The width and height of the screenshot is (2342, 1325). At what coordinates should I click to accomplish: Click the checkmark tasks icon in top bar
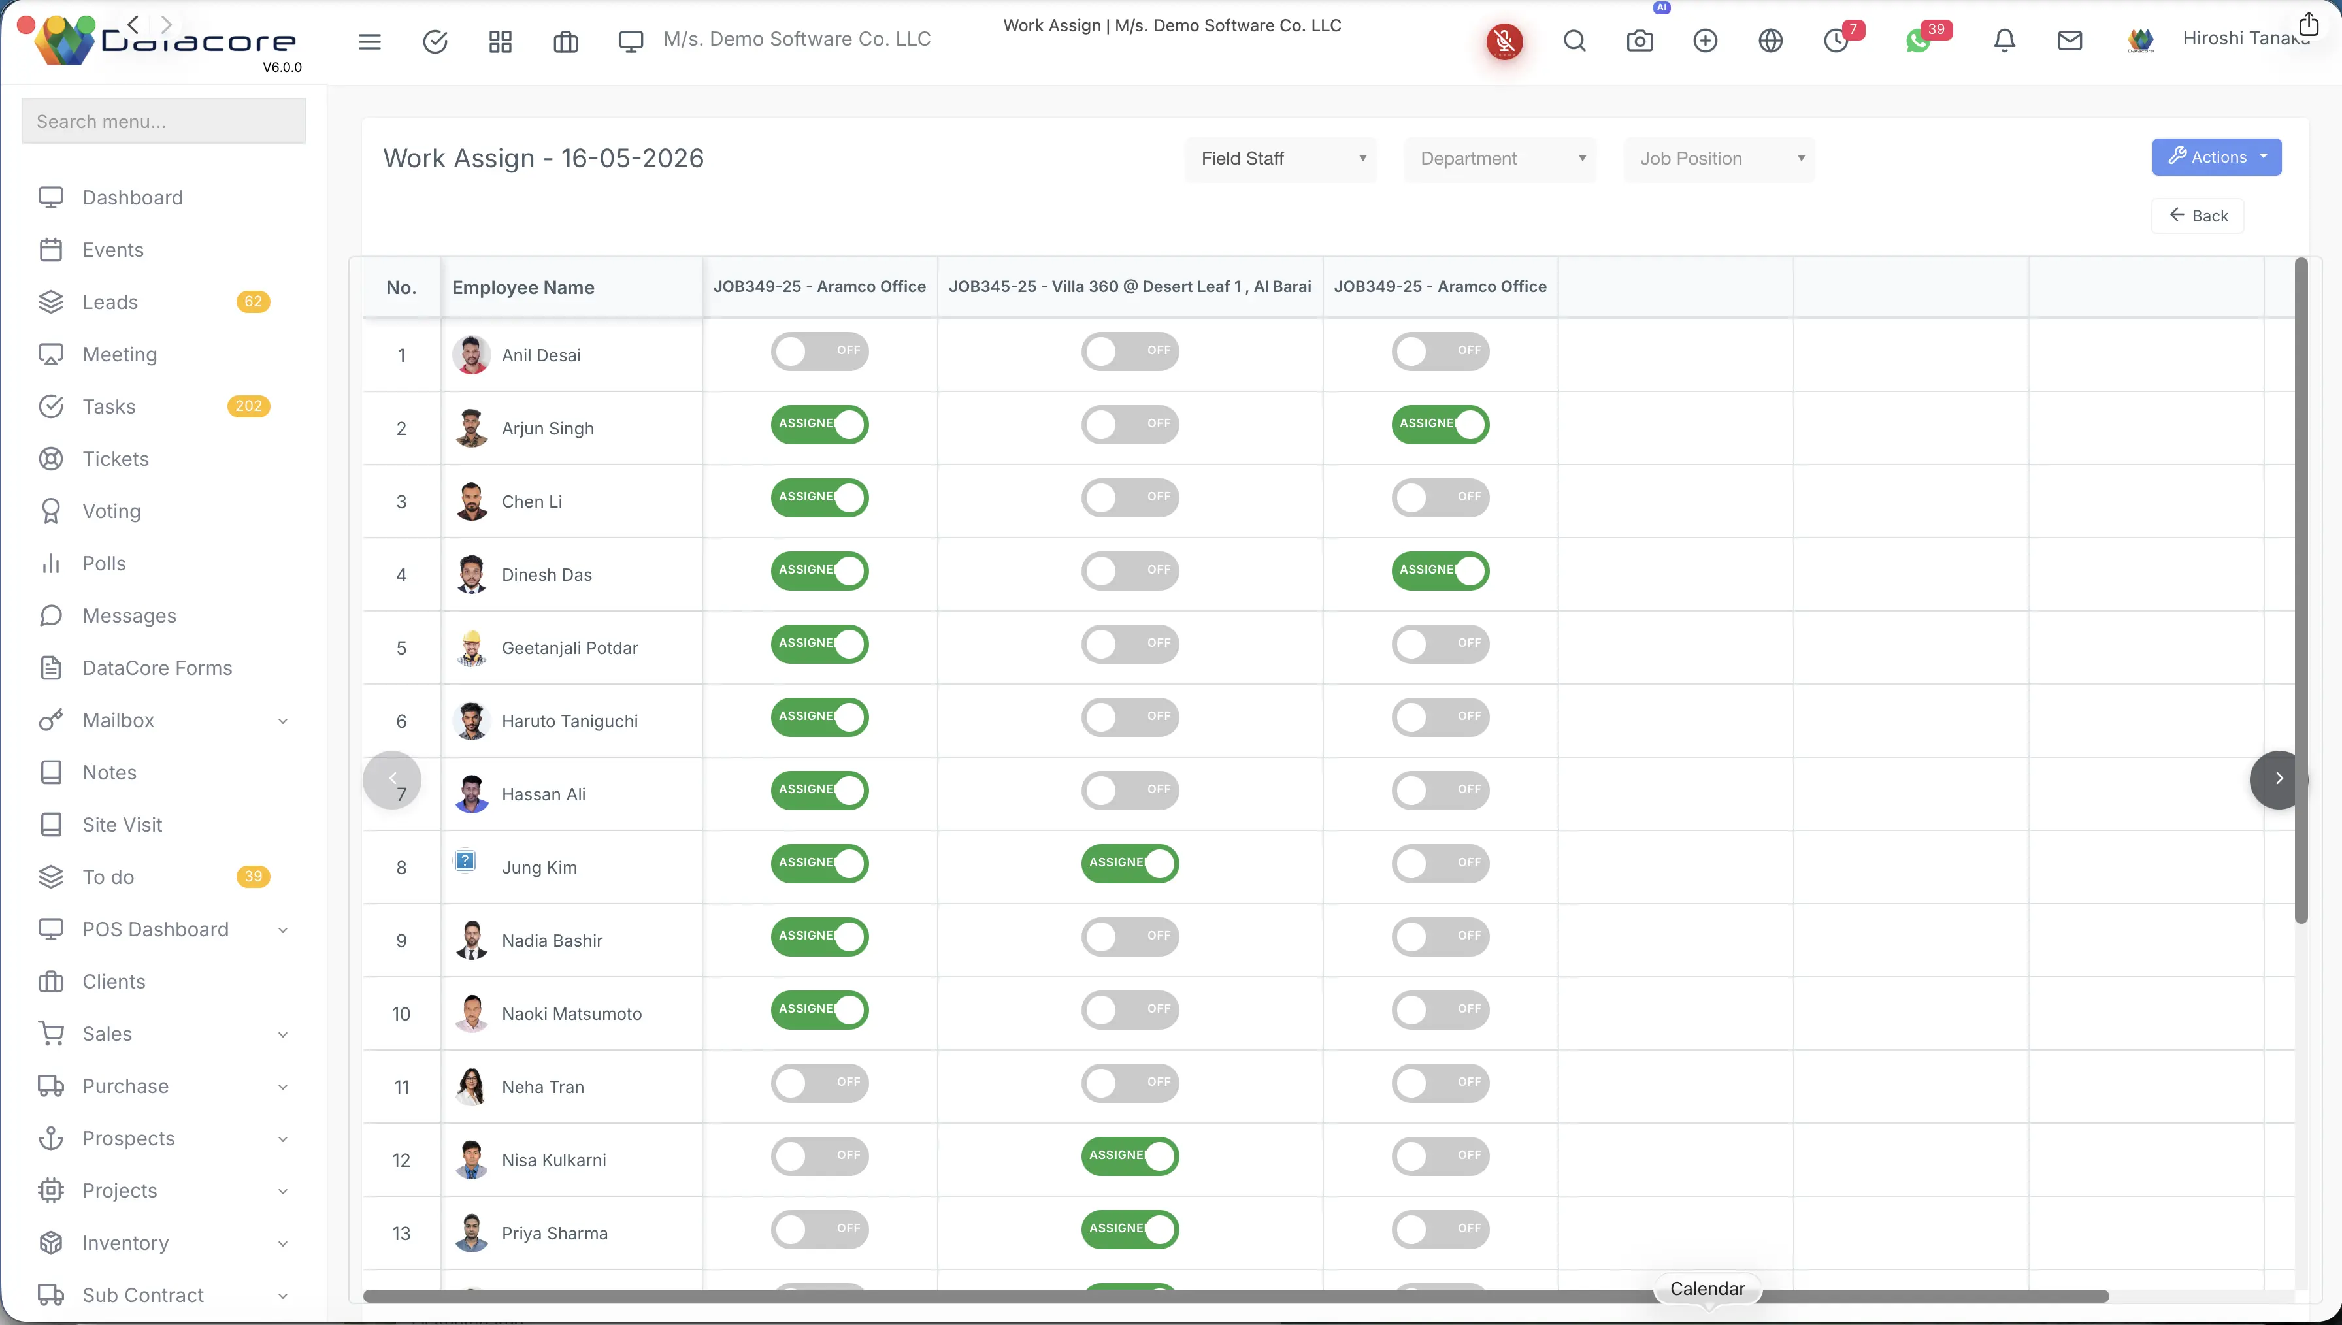[435, 41]
